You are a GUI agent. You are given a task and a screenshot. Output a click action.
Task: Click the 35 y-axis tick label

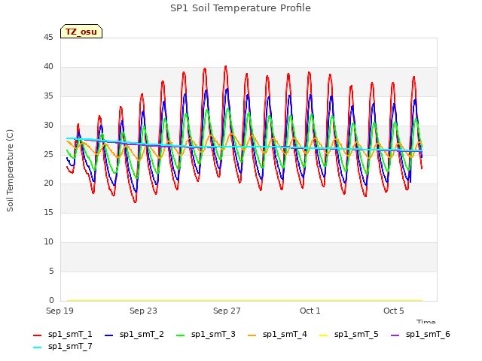point(48,96)
